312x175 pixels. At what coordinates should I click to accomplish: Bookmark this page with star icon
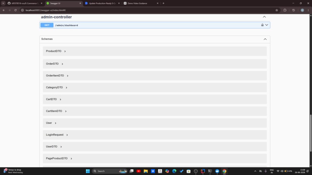[277, 10]
